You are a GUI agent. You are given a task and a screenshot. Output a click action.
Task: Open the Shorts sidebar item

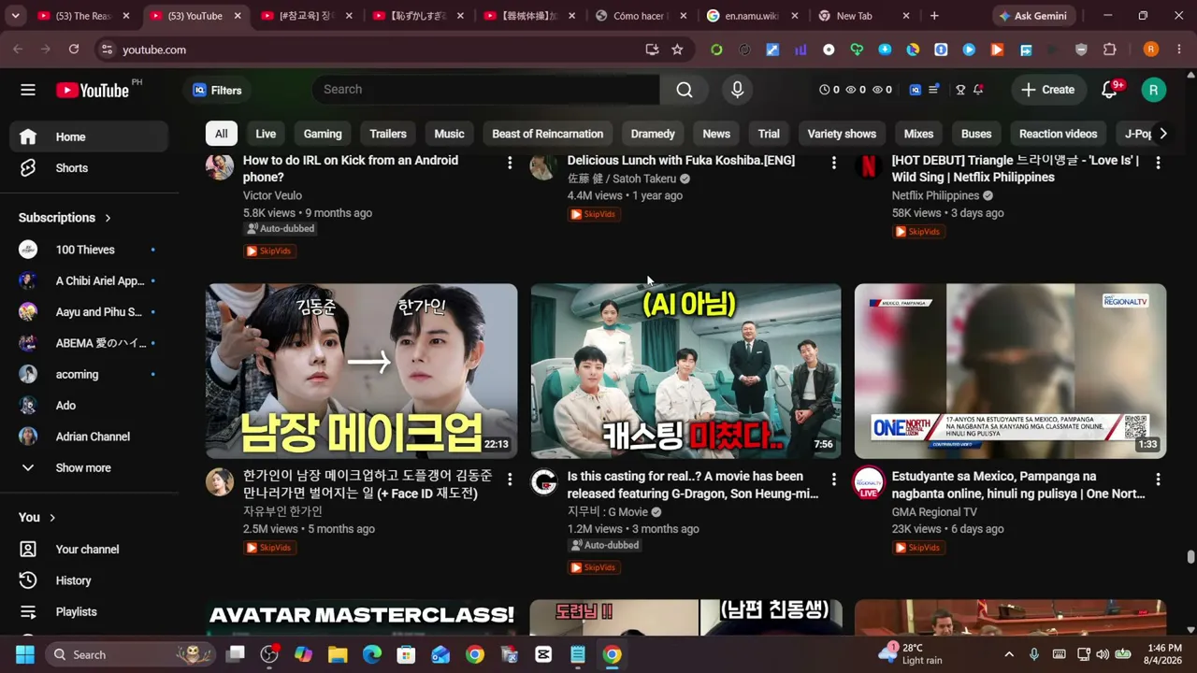(x=90, y=168)
